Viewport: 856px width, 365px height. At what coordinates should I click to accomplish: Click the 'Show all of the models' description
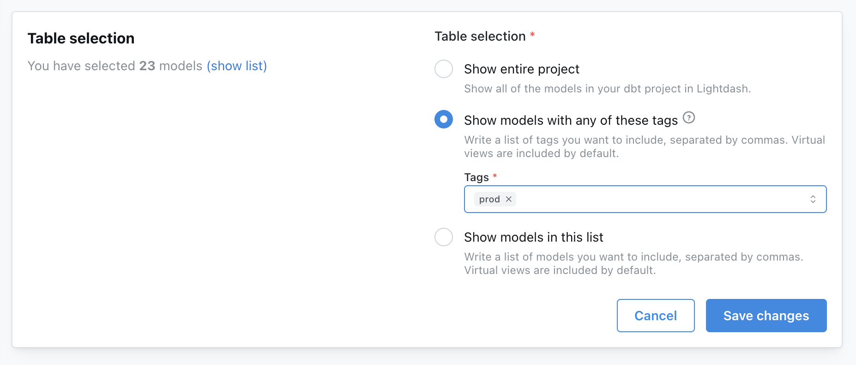point(607,89)
